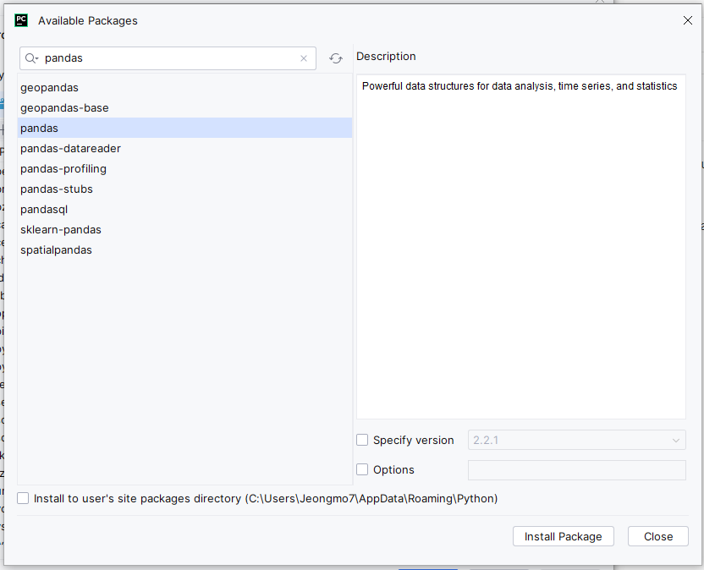Click the search magnifier icon

point(31,58)
